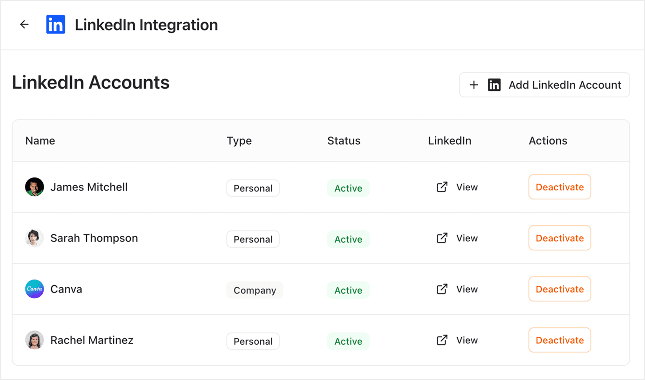The width and height of the screenshot is (645, 380).
Task: Open Sarah Thompson's external link icon
Action: (442, 238)
